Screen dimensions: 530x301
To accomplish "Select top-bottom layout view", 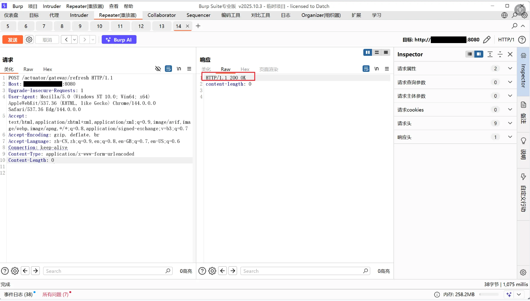I will point(377,52).
